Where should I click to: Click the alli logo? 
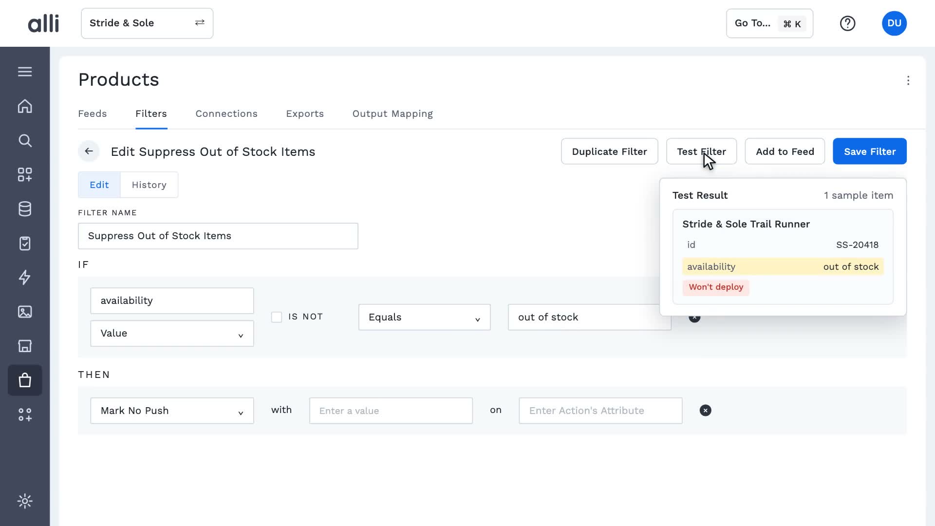coord(43,23)
